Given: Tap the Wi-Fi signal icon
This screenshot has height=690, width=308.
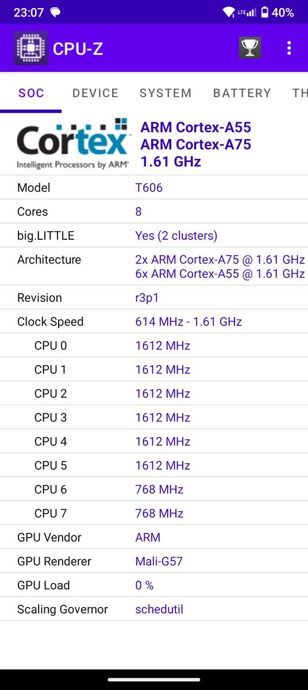Looking at the screenshot, I should 229,12.
